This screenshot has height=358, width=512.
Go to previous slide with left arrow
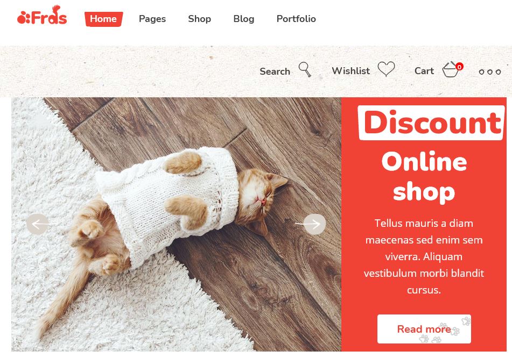[38, 224]
